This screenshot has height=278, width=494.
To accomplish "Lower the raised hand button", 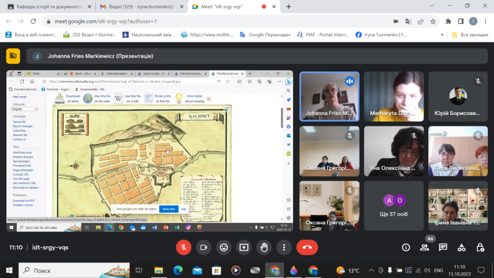I will coord(264,247).
